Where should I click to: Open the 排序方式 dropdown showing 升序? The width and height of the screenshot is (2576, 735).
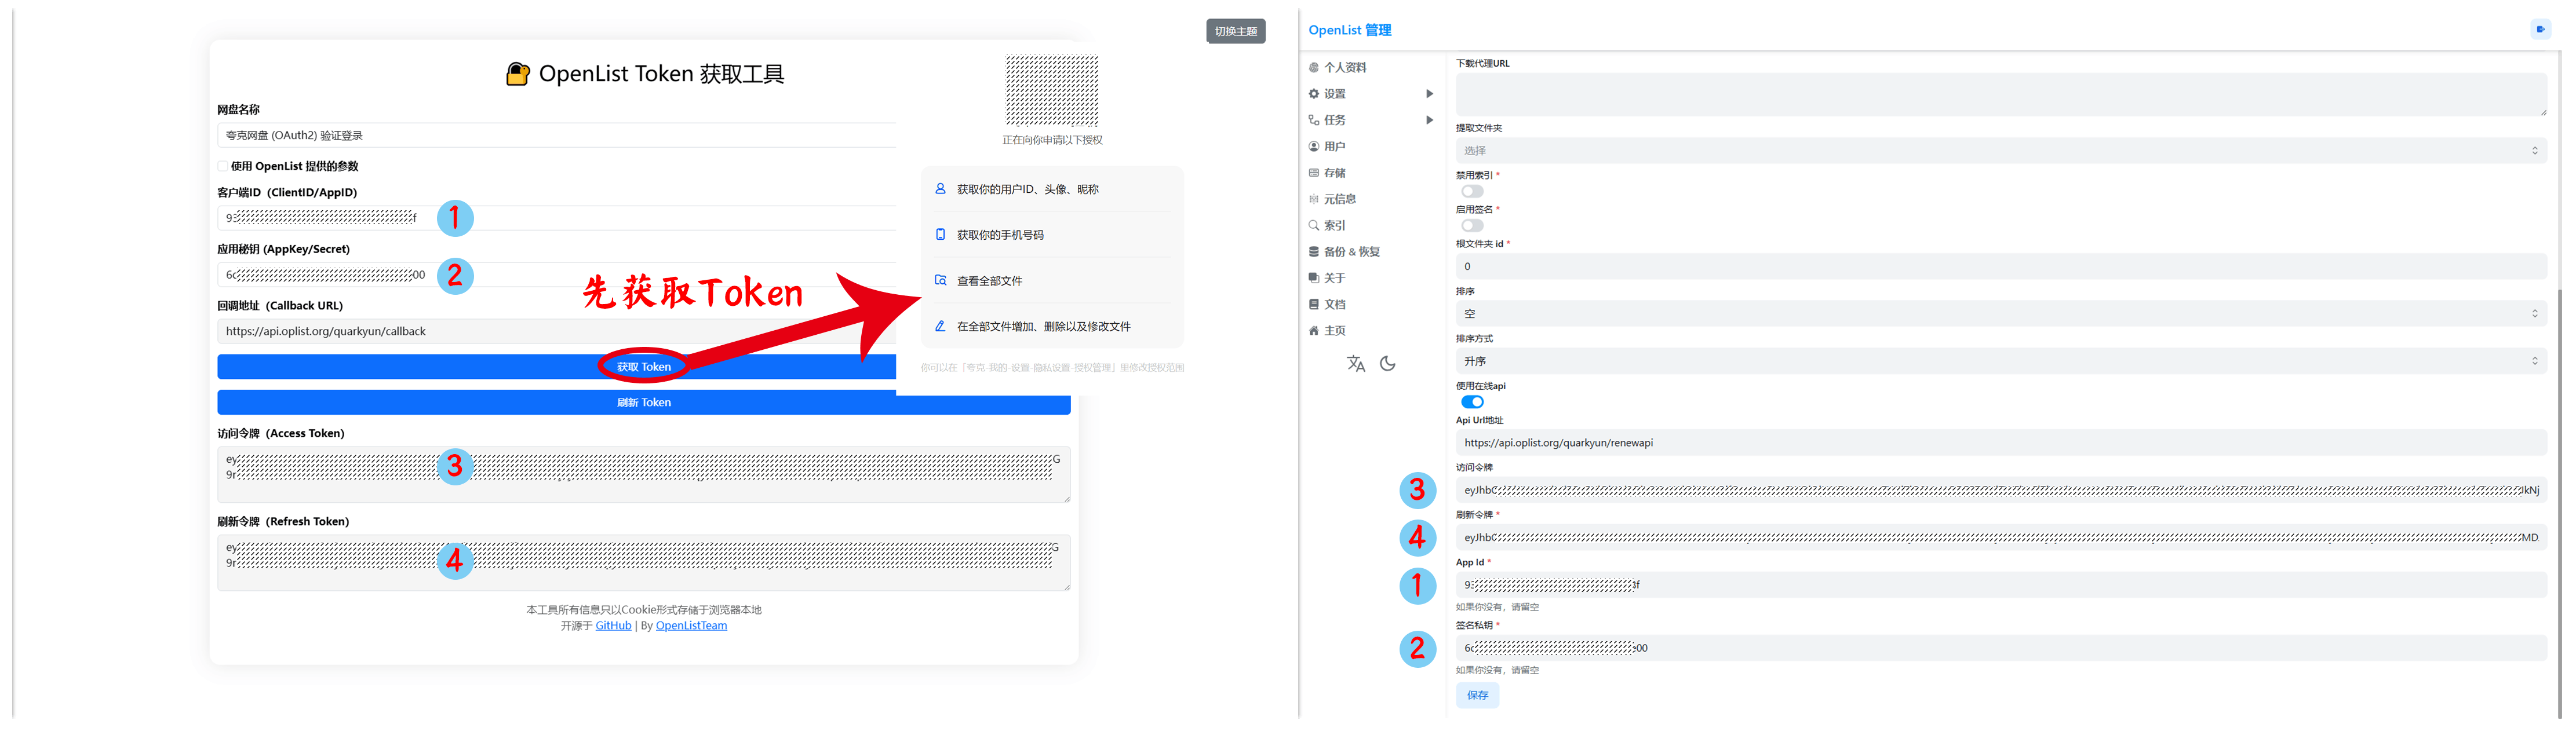click(x=2000, y=361)
